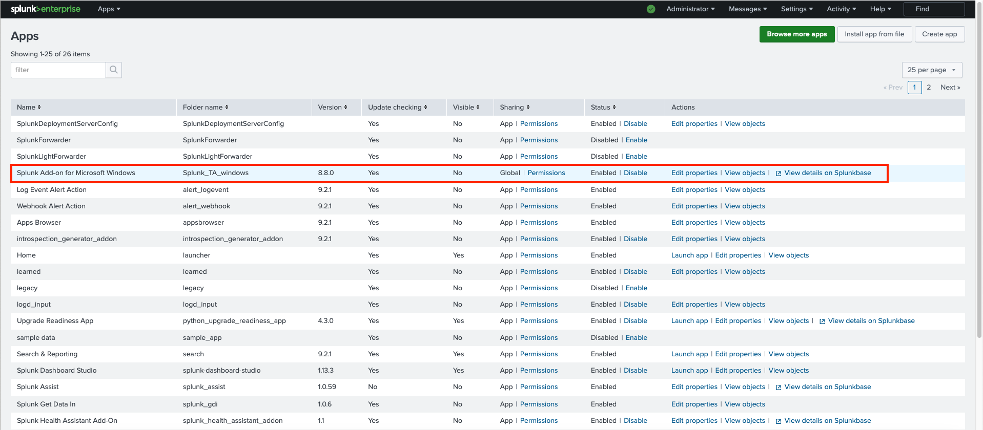The height and width of the screenshot is (430, 983).
Task: Open the Administrator menu
Action: pos(690,9)
